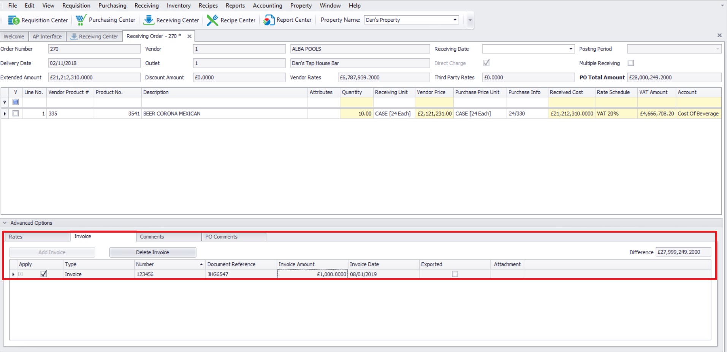Open the Edit menu
This screenshot has height=352, width=727.
coord(30,5)
